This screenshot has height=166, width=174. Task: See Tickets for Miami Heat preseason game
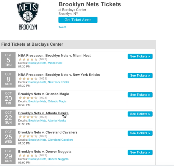140,56
